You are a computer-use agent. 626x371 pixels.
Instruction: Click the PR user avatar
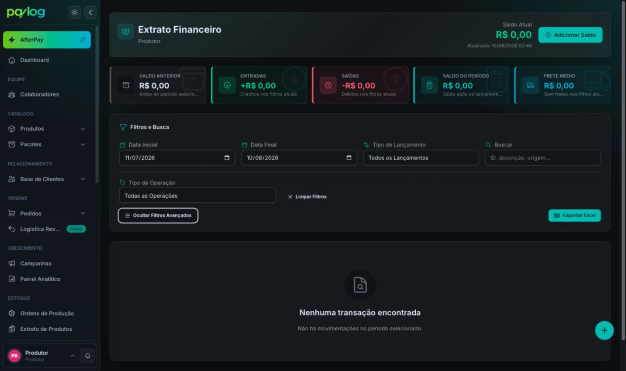click(x=14, y=356)
